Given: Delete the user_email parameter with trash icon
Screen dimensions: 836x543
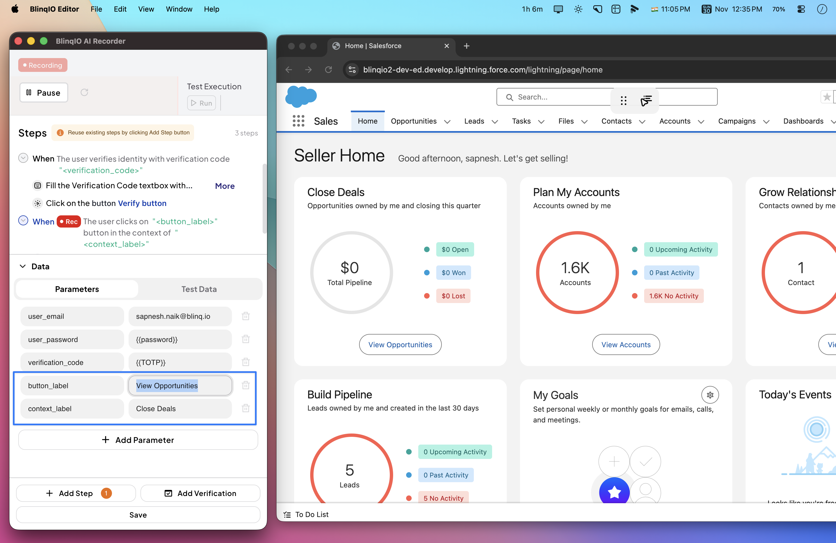Looking at the screenshot, I should click(x=245, y=316).
